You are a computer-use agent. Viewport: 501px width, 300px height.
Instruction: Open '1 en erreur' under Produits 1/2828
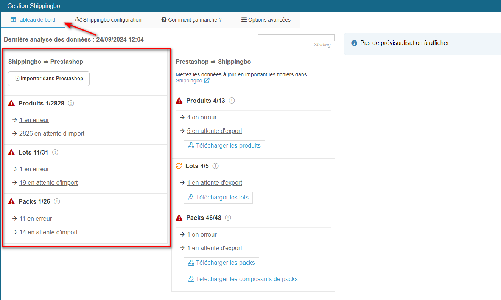tap(34, 120)
